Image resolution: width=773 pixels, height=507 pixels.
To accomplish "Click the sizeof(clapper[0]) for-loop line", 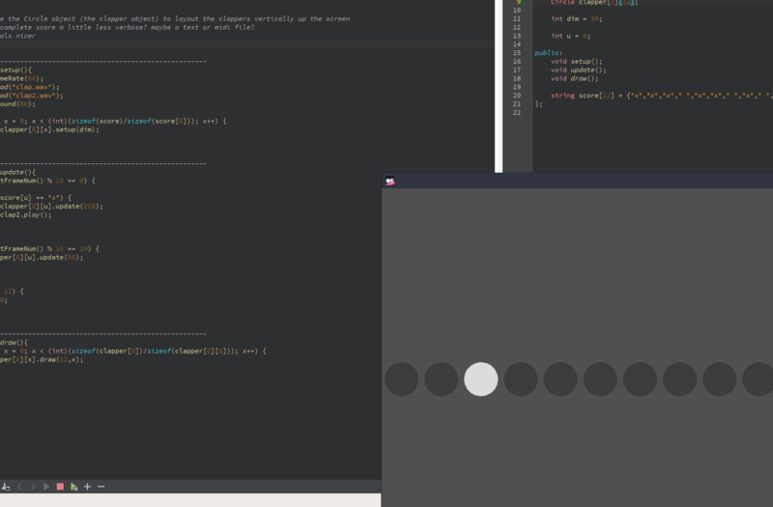I will pyautogui.click(x=134, y=352).
